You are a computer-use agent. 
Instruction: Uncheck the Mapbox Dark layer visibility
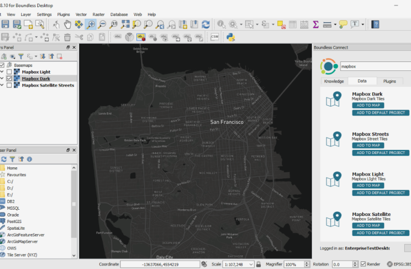(x=9, y=79)
